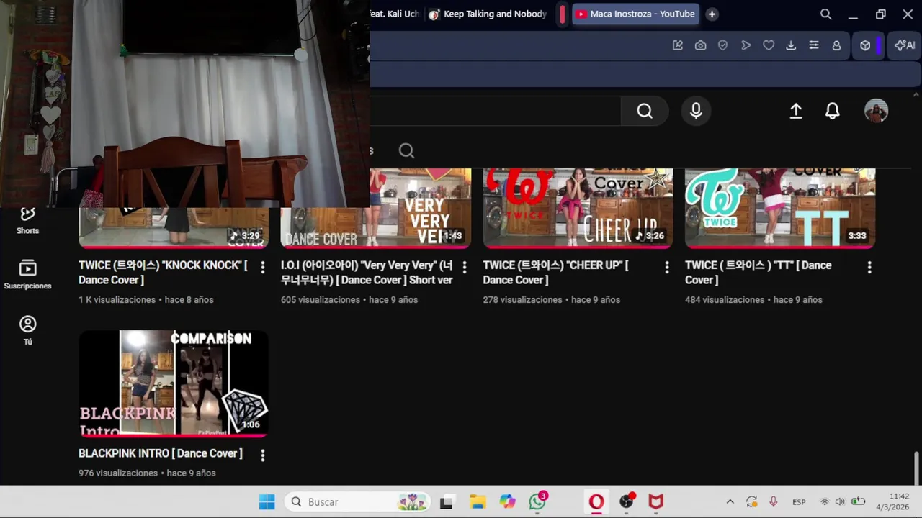Open the privacy shield icon
The width and height of the screenshot is (922, 518).
click(722, 45)
